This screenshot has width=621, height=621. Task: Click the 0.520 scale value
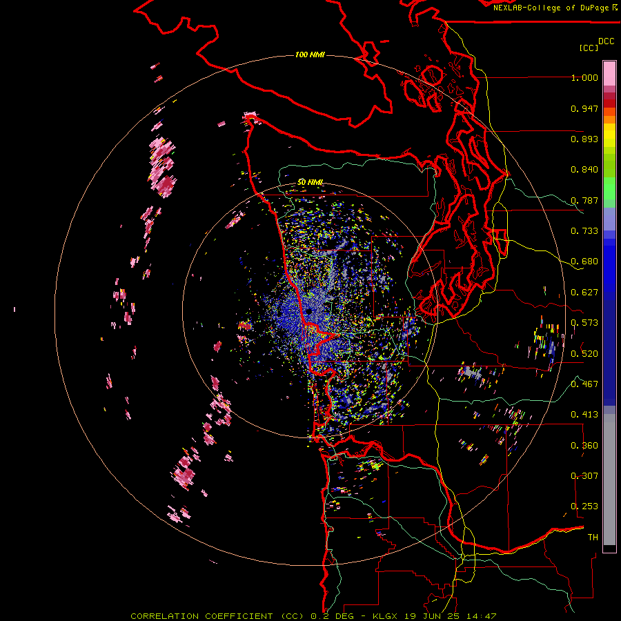tap(584, 353)
